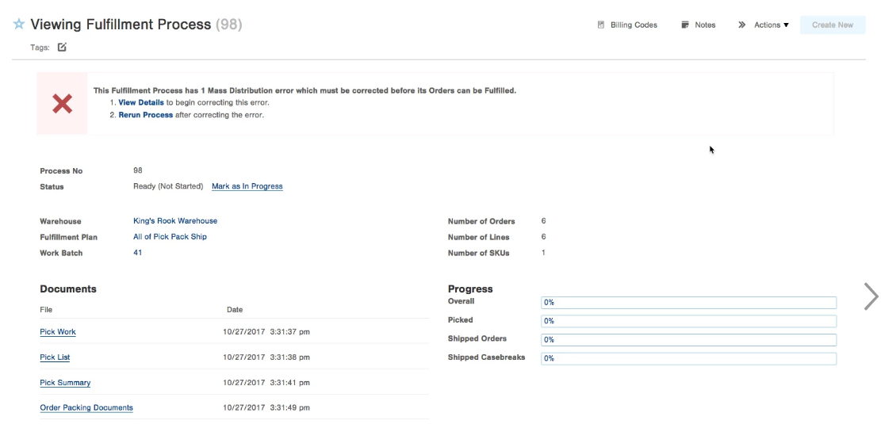Click the Billing Codes icon
Viewport: 881px width, 428px height.
601,25
